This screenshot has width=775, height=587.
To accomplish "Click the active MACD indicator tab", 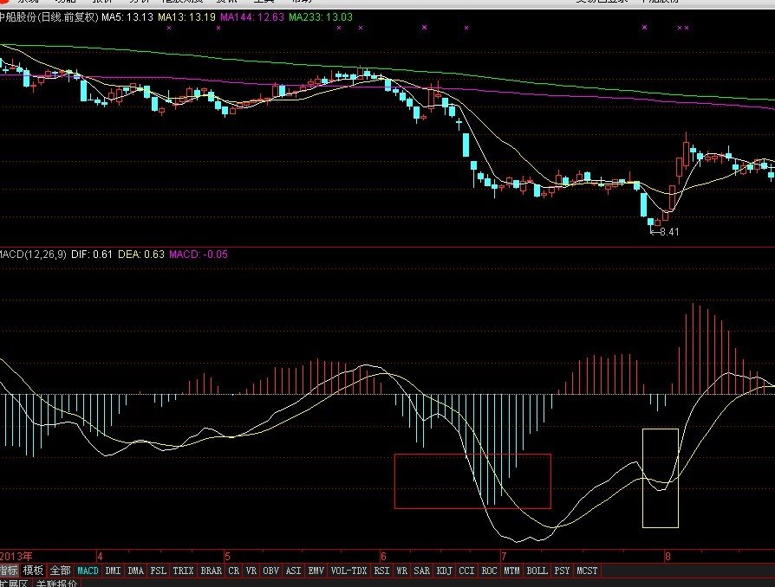I will [x=88, y=571].
